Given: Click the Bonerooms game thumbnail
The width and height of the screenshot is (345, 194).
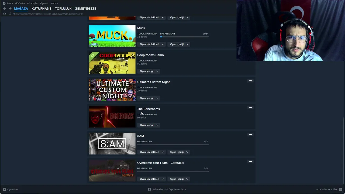Looking at the screenshot, I should (112, 117).
